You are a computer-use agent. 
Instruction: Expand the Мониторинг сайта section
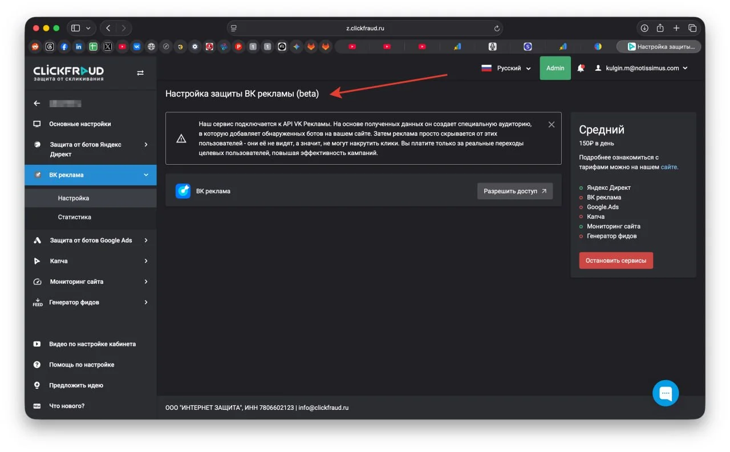point(91,282)
